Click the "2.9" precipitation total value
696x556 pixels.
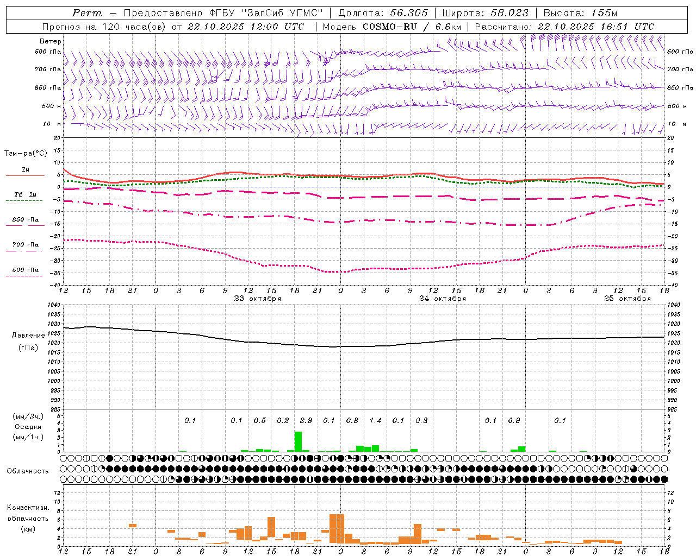[306, 420]
